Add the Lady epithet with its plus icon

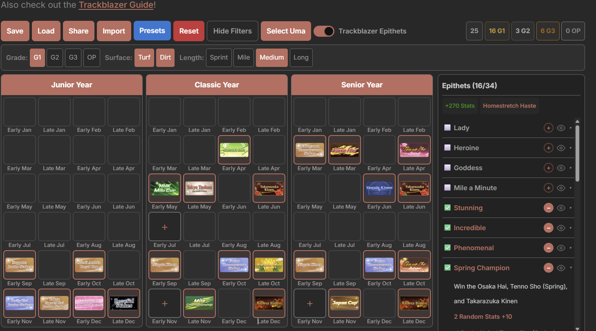548,128
